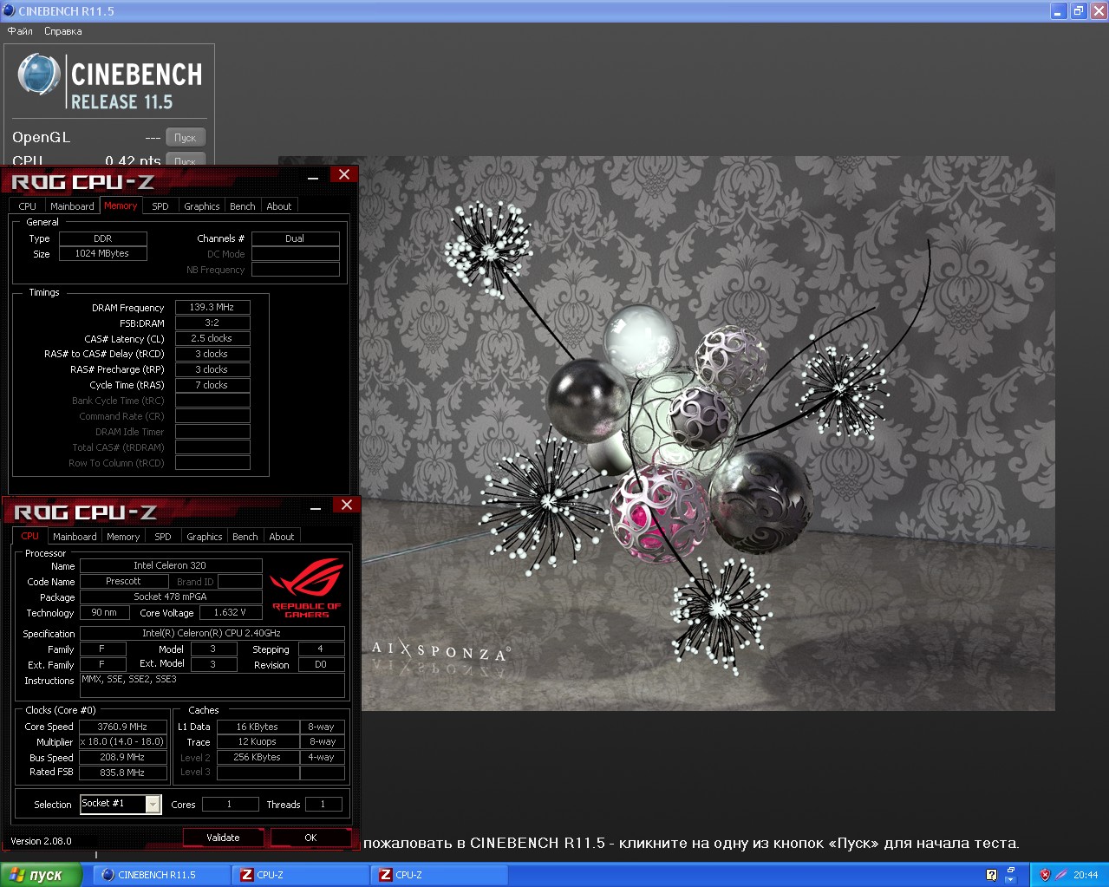Switch to CPU tab in upper CPU-Z window
This screenshot has width=1109, height=887.
(x=28, y=206)
